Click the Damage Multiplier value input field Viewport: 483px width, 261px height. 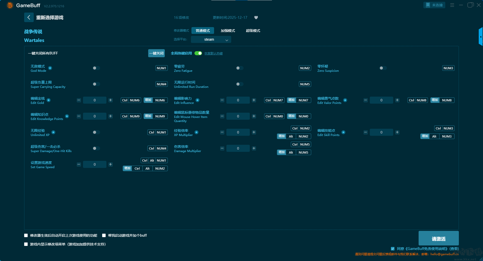(x=238, y=148)
